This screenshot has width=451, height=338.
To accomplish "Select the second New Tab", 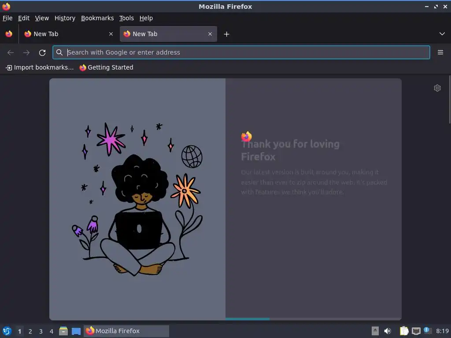I will (x=168, y=34).
